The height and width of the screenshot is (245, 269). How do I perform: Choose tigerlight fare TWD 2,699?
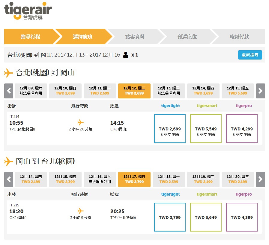click(x=170, y=129)
